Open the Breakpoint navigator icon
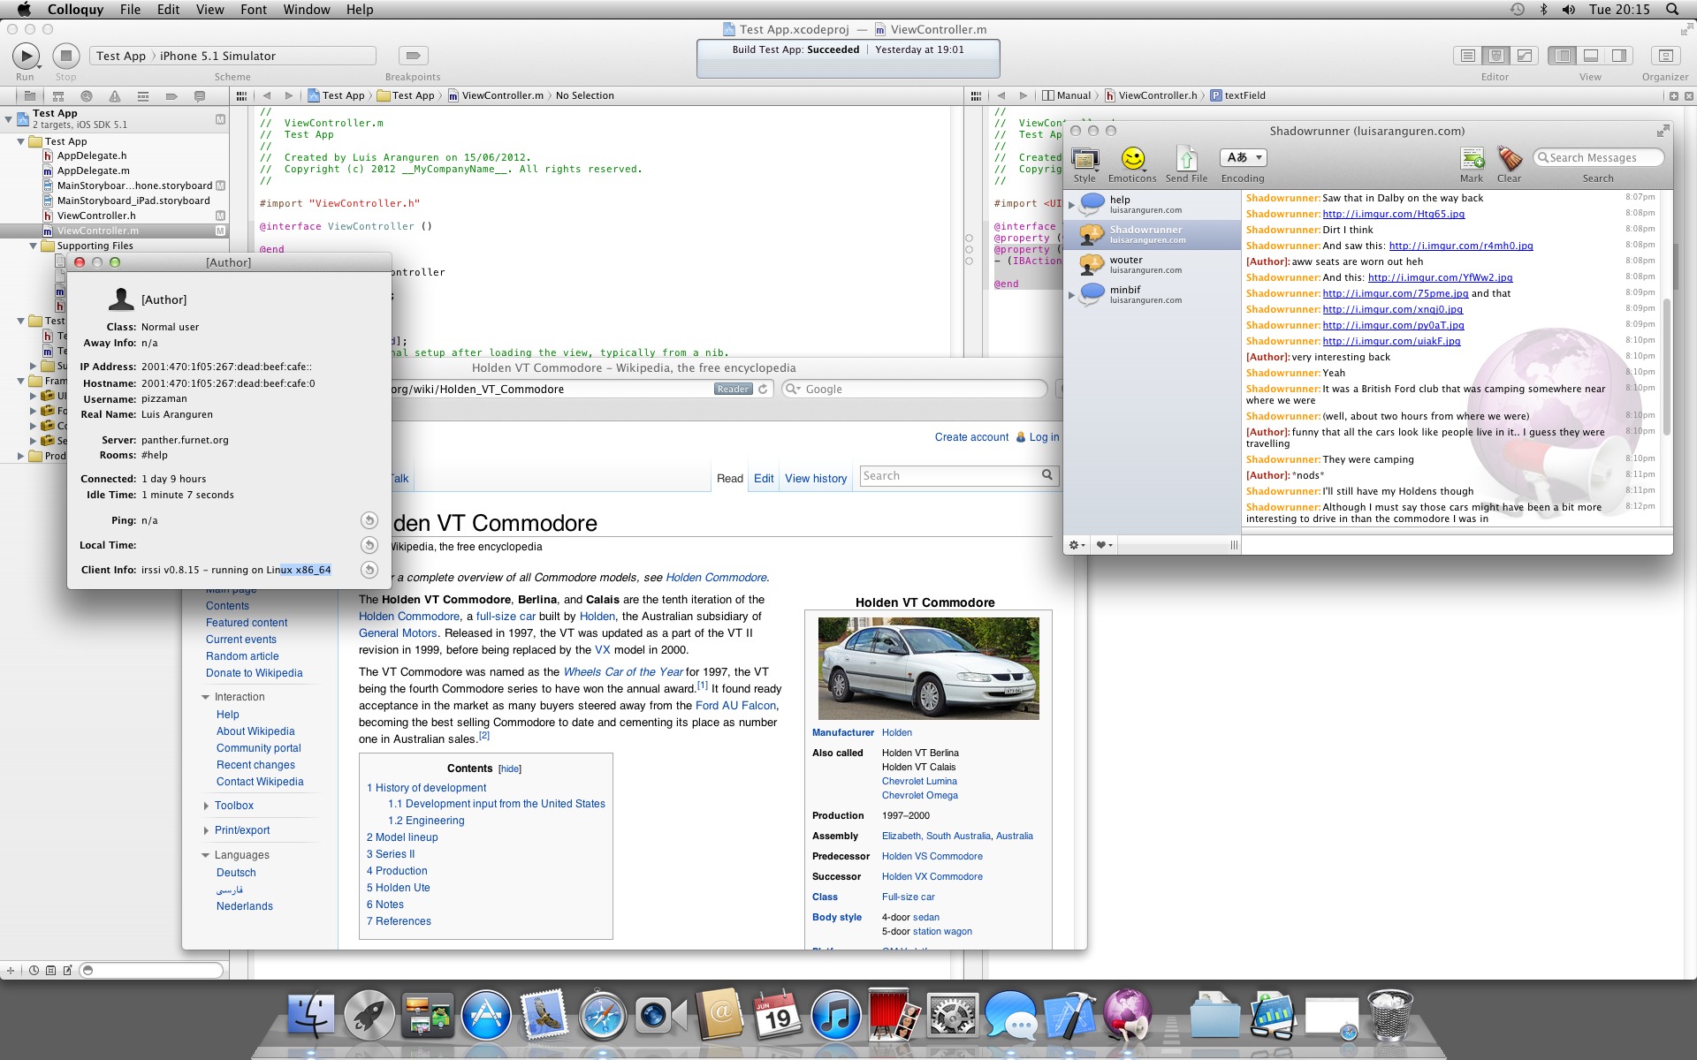Screen dimensions: 1697x1060 pos(171,95)
